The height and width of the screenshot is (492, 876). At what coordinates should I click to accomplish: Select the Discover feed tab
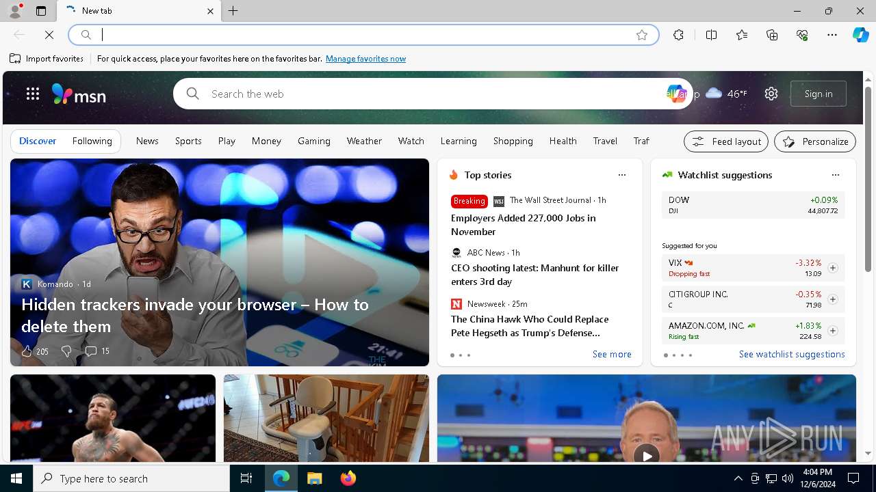38,141
